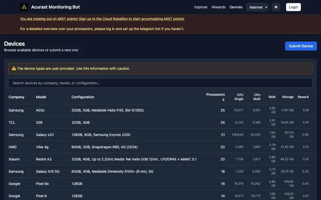Click the Processors sort arrow icon

(x=223, y=99)
